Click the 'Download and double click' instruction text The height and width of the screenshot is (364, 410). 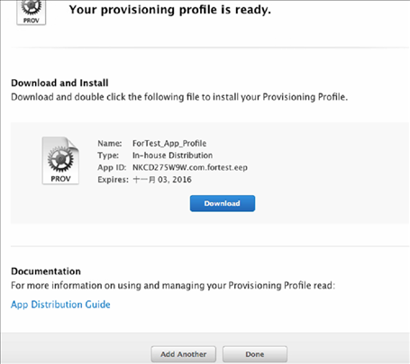[x=179, y=97]
